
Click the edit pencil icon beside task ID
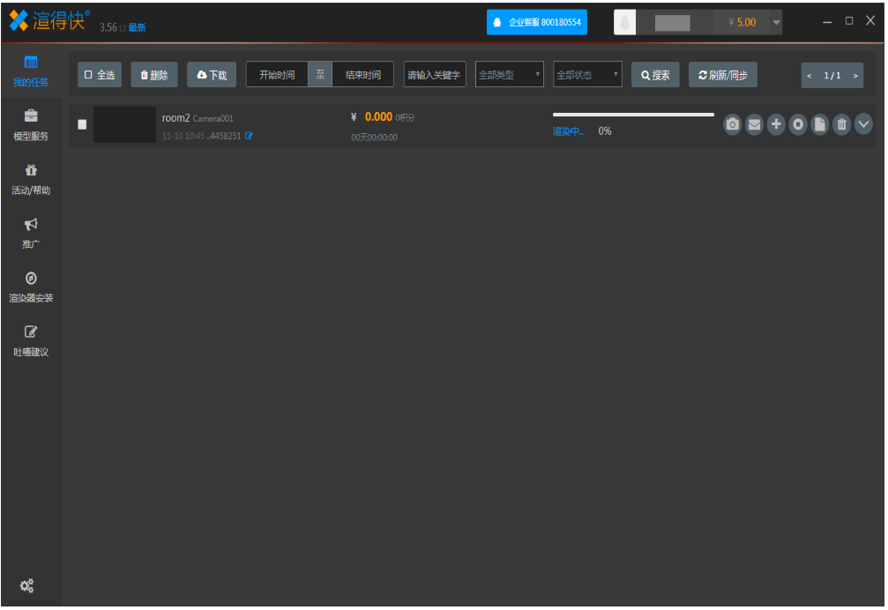(249, 136)
